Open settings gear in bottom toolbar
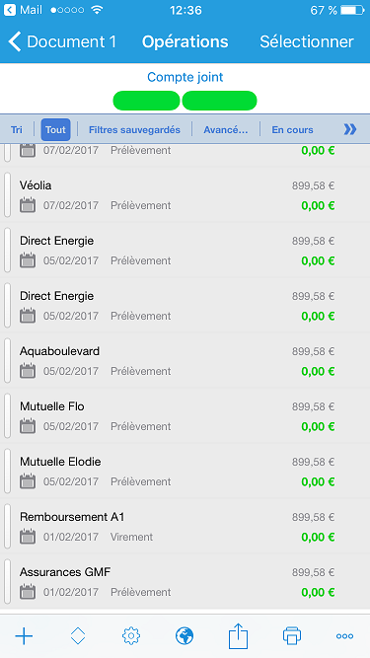Screen dimensions: 370x658 tap(131, 636)
